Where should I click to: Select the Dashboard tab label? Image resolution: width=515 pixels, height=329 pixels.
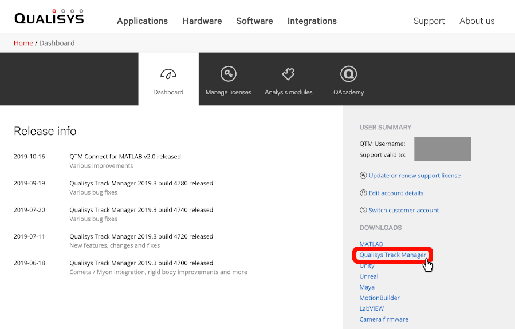tap(168, 92)
